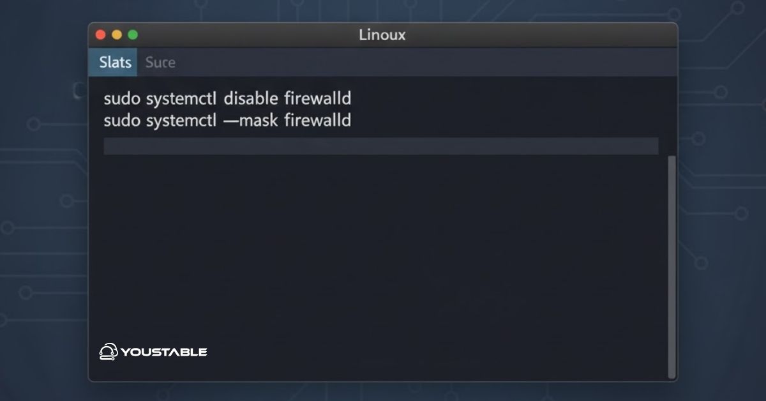Click the word "disable" in first command
This screenshot has width=766, height=401.
point(251,99)
